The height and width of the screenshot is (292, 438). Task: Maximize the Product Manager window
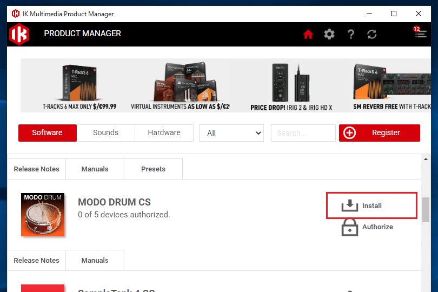pos(394,14)
